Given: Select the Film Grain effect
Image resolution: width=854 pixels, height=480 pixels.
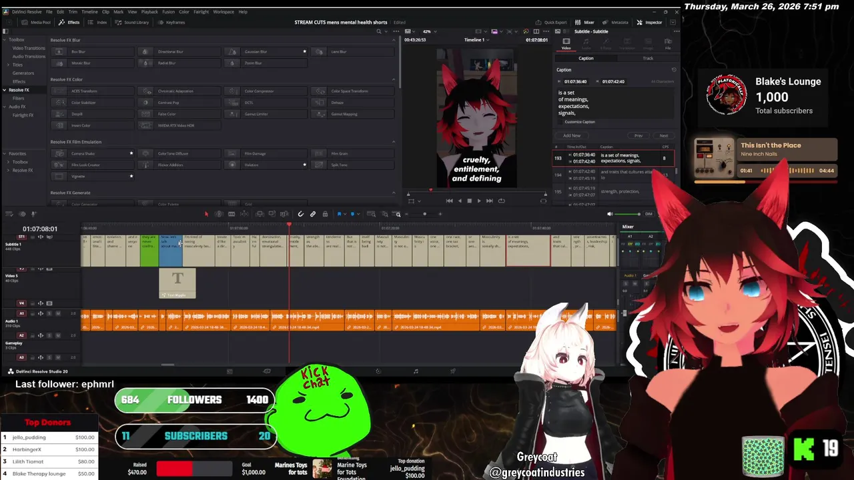Looking at the screenshot, I should [352, 153].
